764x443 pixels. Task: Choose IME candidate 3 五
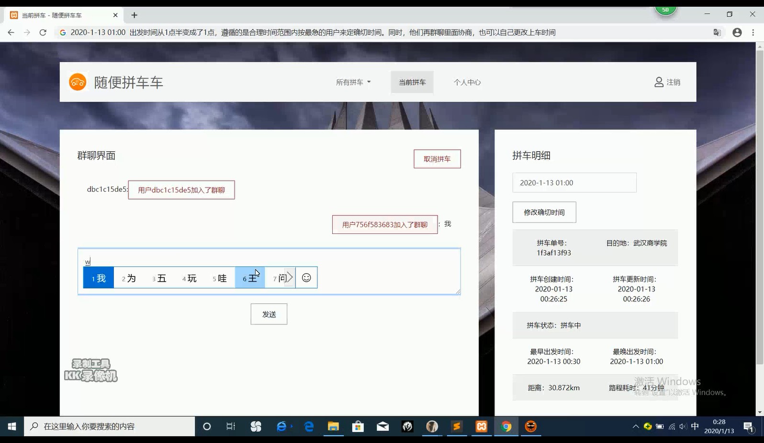pyautogui.click(x=159, y=278)
